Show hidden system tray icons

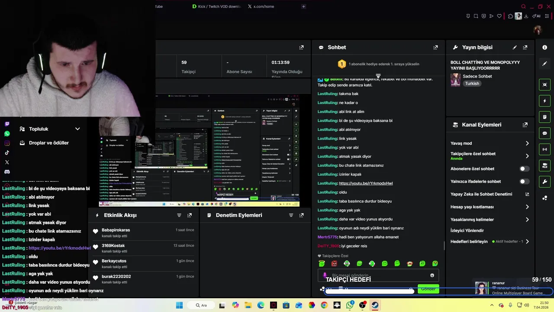point(492,305)
